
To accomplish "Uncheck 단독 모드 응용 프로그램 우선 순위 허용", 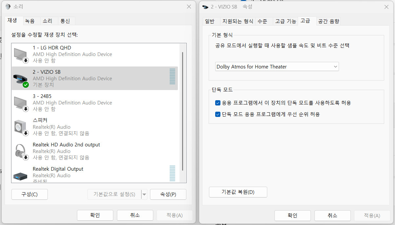I will coord(218,114).
